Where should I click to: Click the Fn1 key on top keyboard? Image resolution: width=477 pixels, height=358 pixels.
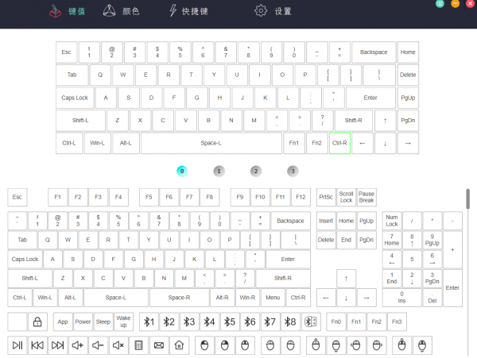tap(294, 143)
